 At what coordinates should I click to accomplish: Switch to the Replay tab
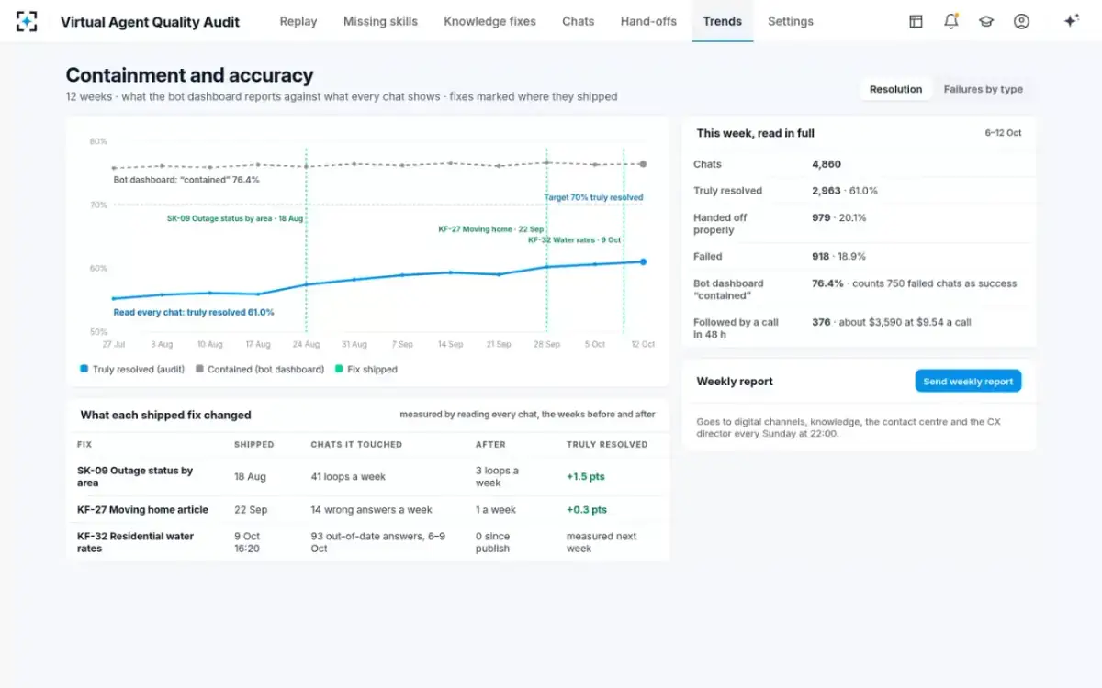298,21
